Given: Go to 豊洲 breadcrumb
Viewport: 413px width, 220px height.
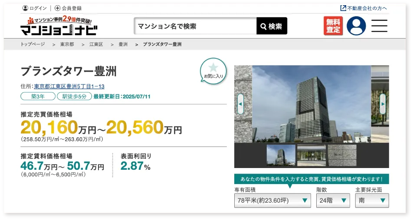Looking at the screenshot, I should coord(123,44).
